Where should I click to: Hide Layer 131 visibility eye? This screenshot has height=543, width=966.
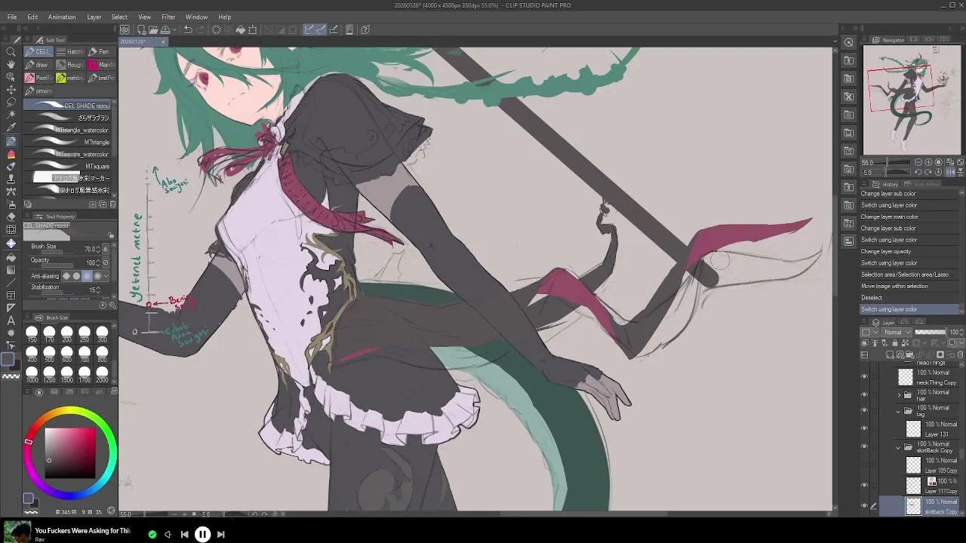pos(864,429)
